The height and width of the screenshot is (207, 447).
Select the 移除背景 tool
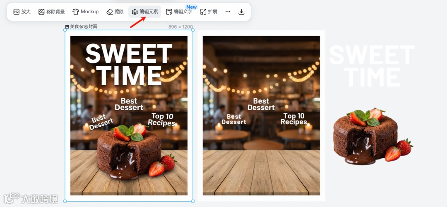pyautogui.click(x=52, y=12)
